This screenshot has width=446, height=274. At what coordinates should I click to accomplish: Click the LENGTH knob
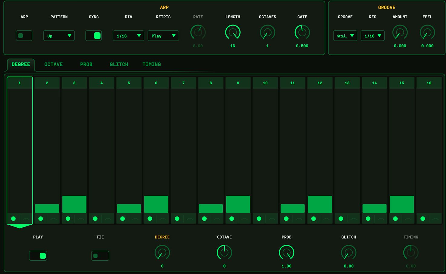click(233, 32)
